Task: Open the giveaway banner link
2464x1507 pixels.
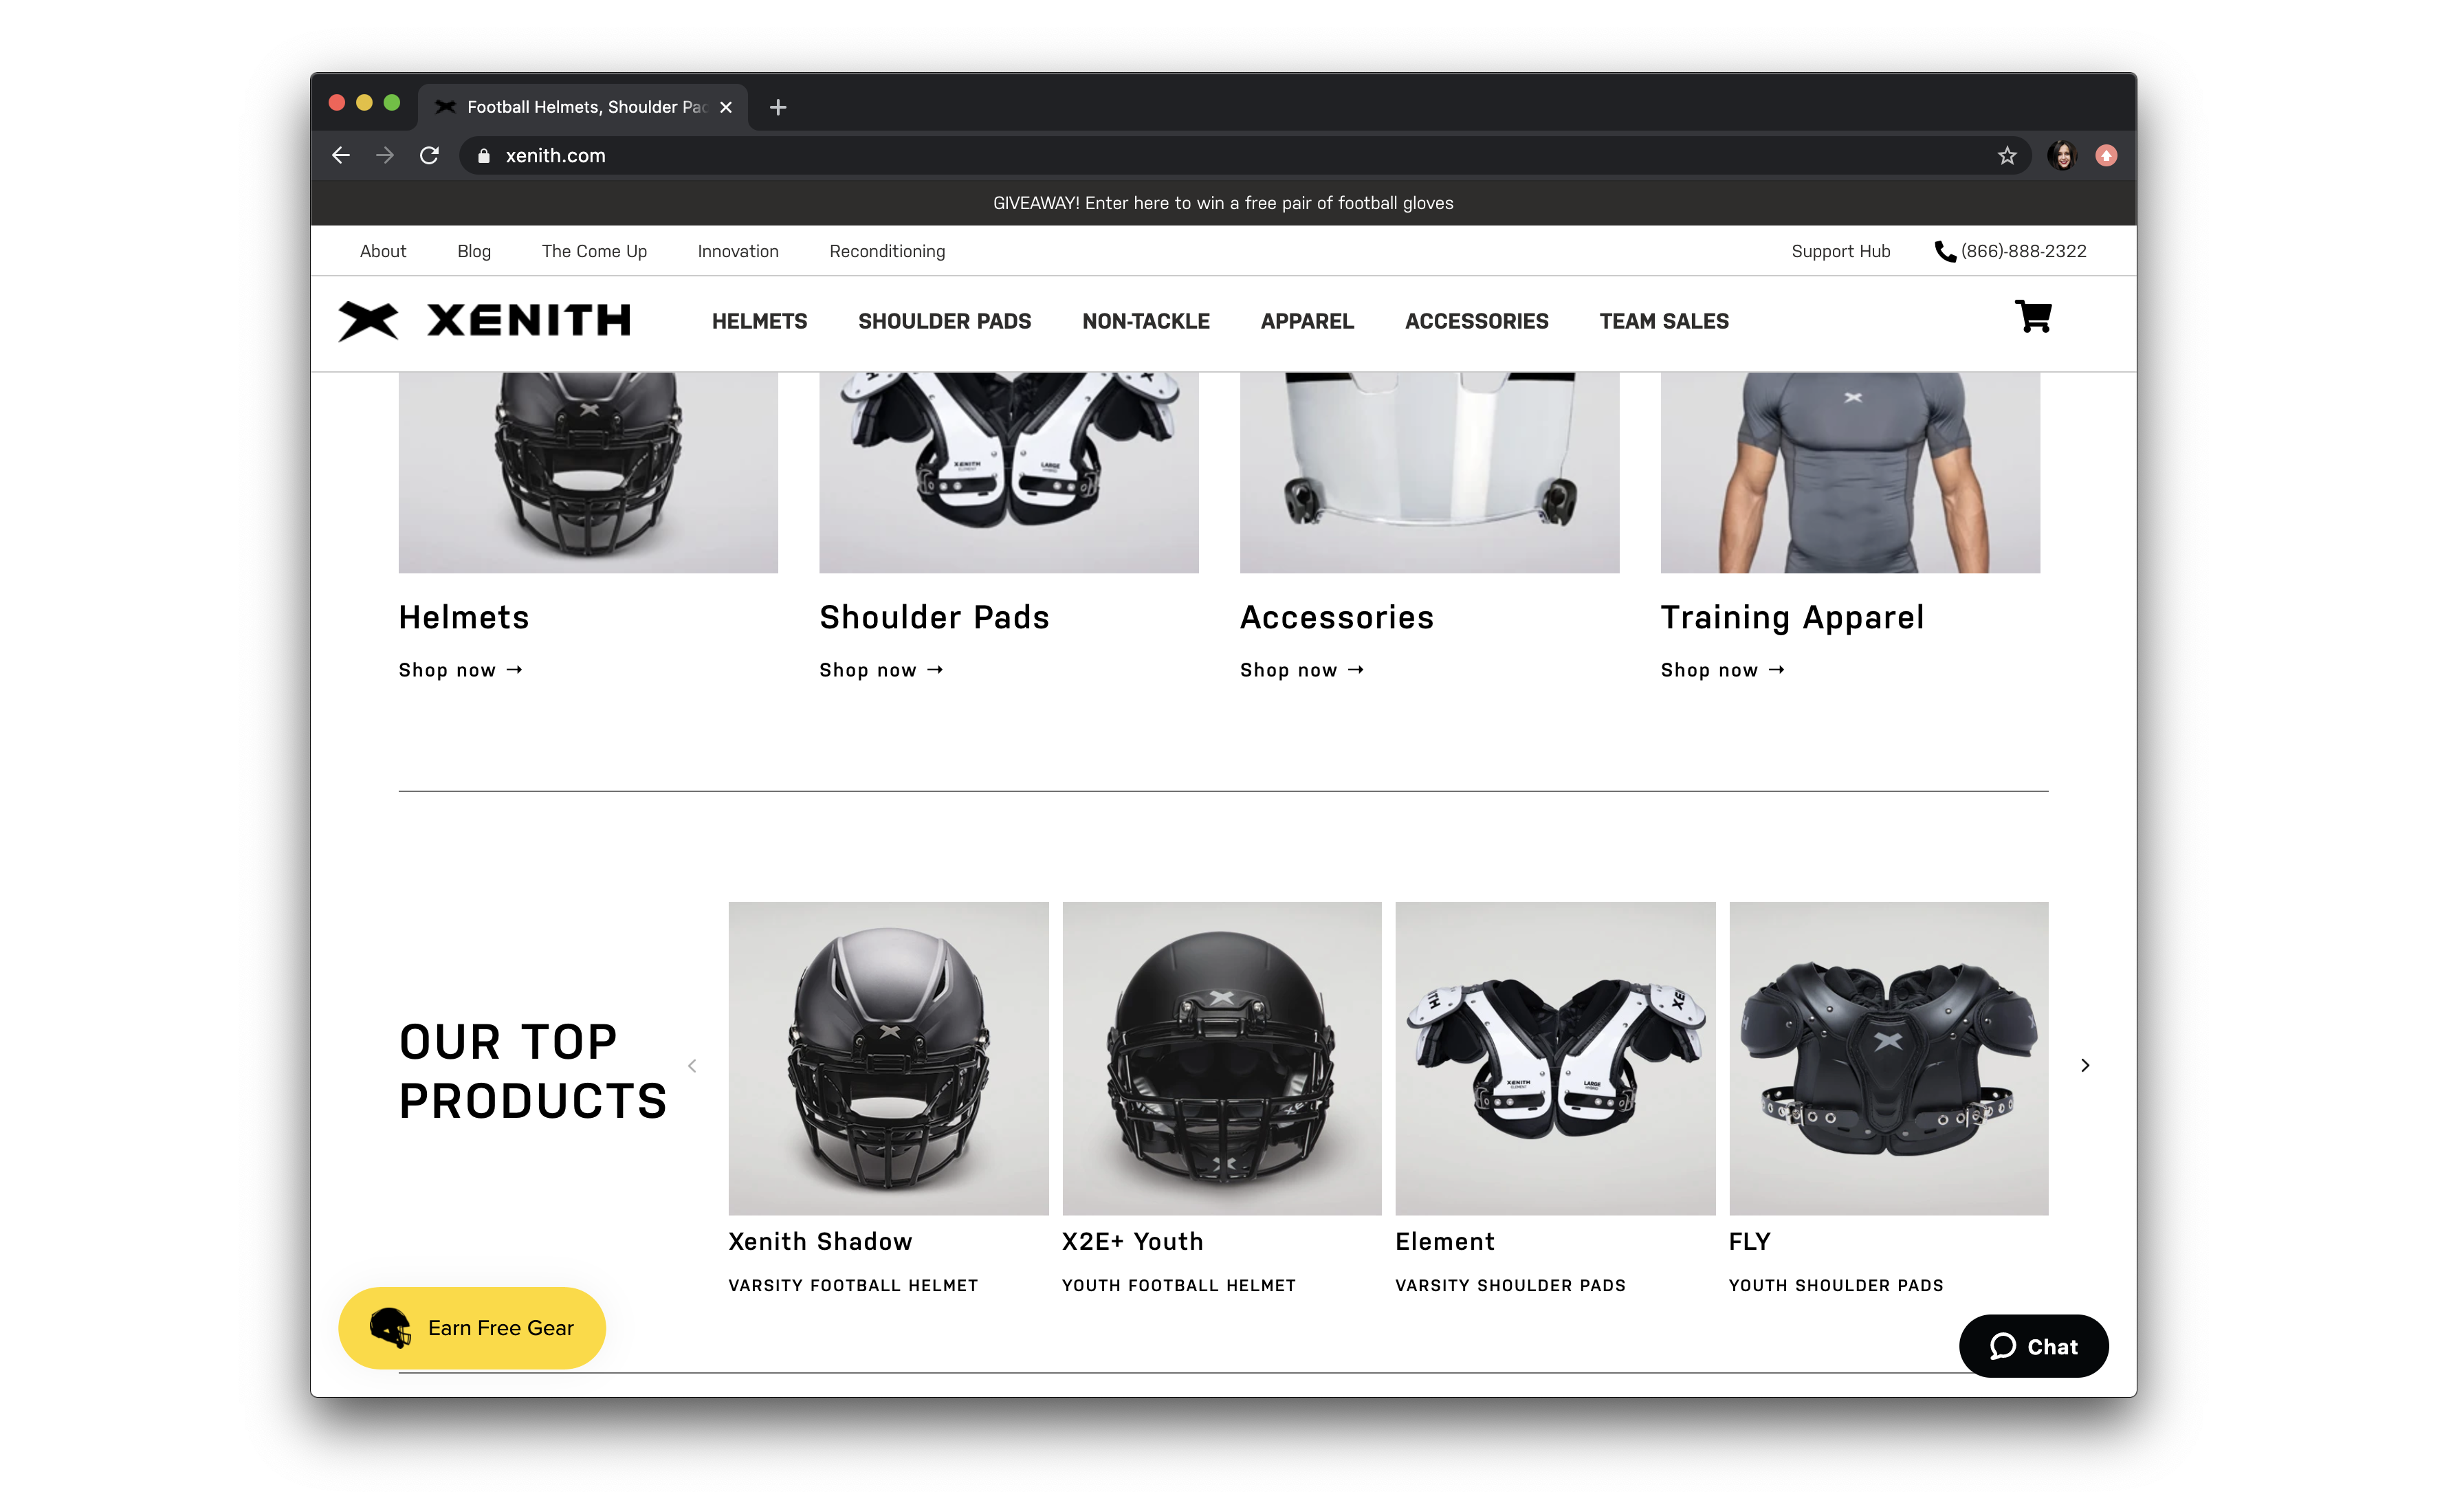Action: click(1223, 203)
